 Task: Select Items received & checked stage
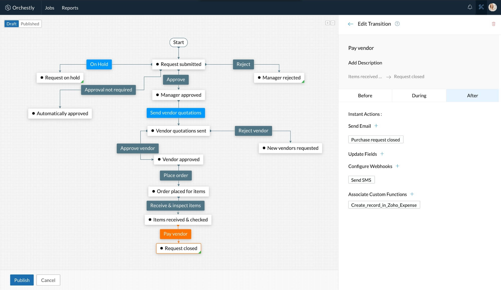point(178,220)
